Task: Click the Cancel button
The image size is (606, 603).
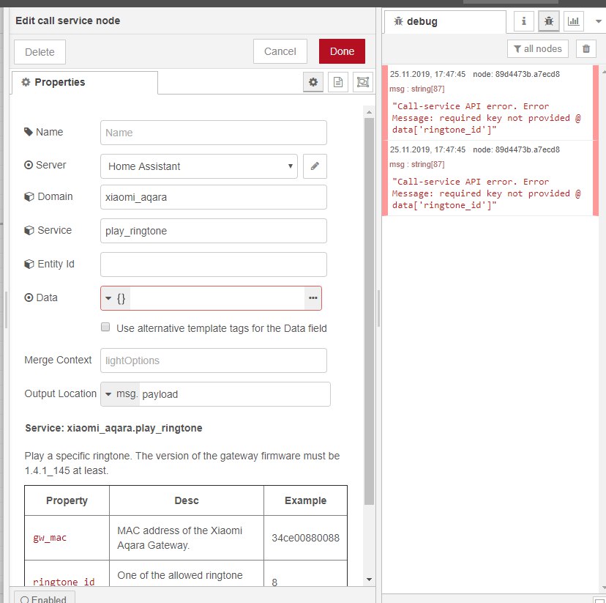Action: coord(280,51)
